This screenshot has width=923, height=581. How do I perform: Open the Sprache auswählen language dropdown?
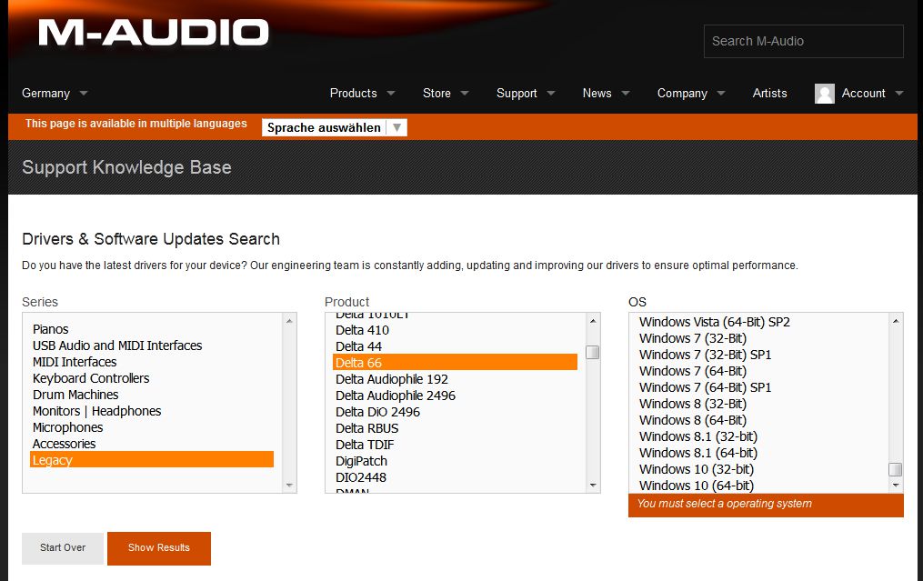click(335, 127)
